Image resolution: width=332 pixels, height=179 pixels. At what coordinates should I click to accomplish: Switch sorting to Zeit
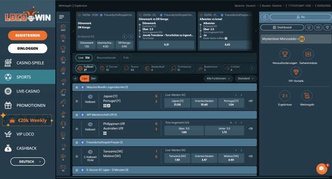(x=93, y=79)
